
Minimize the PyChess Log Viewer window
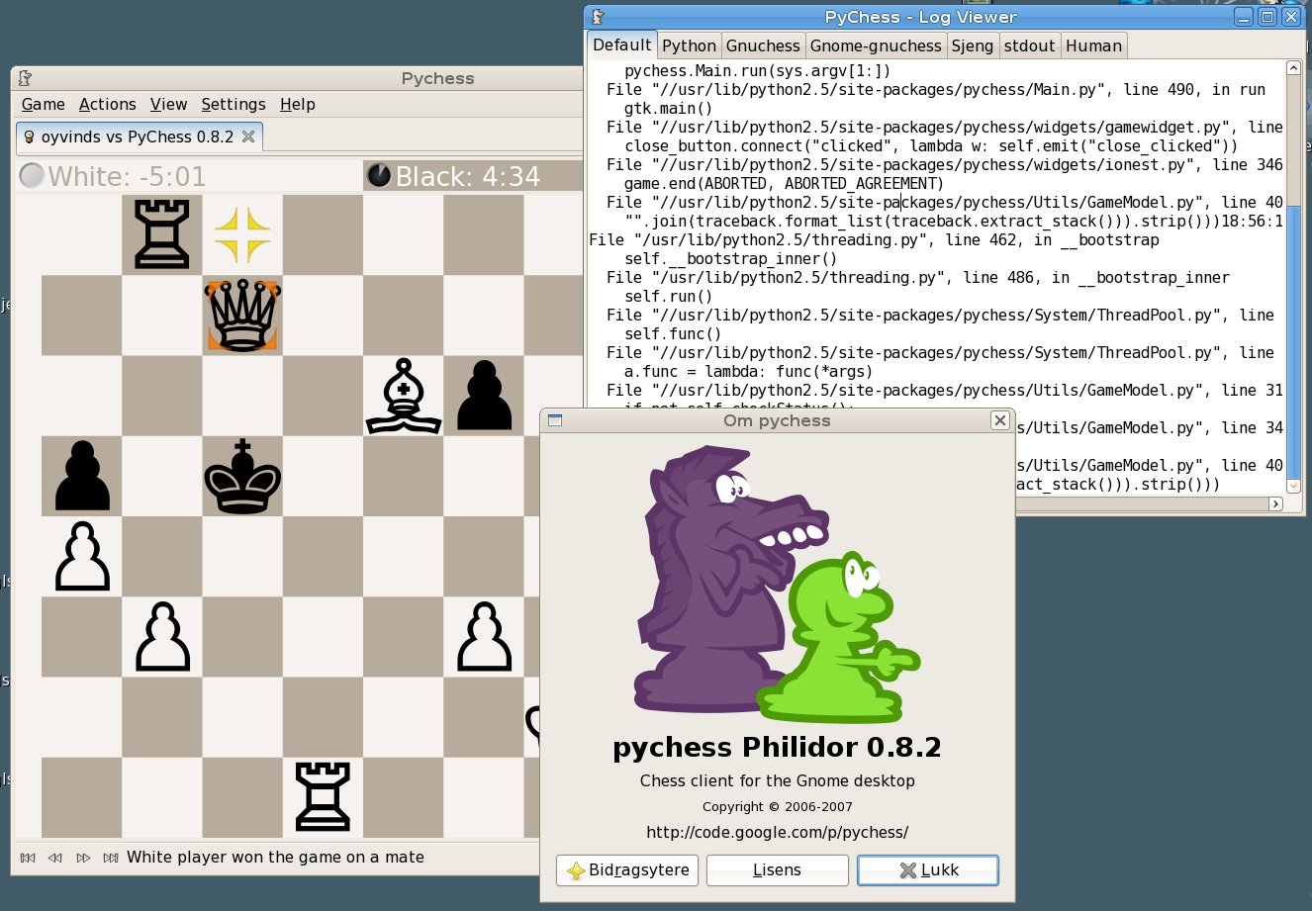(1244, 17)
